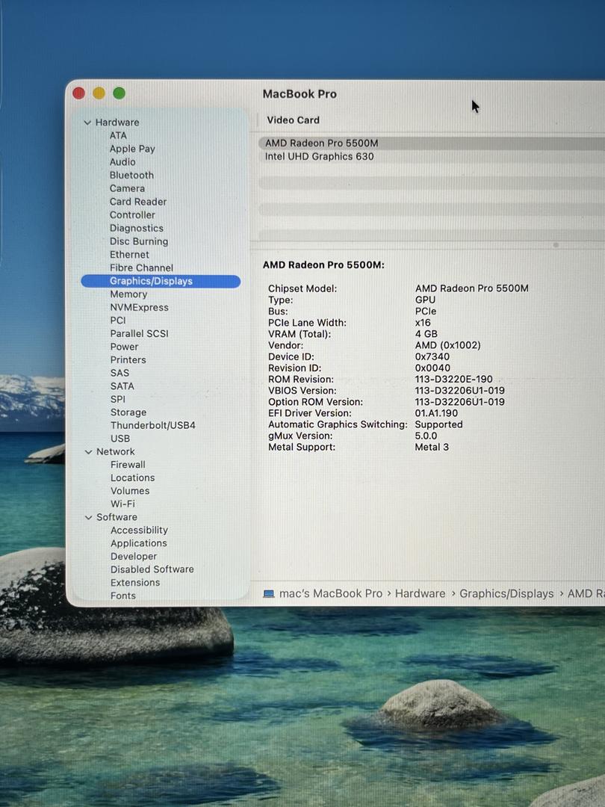605x807 pixels.
Task: Click the EFI Driver Version value 01.A1.190
Action: 436,413
